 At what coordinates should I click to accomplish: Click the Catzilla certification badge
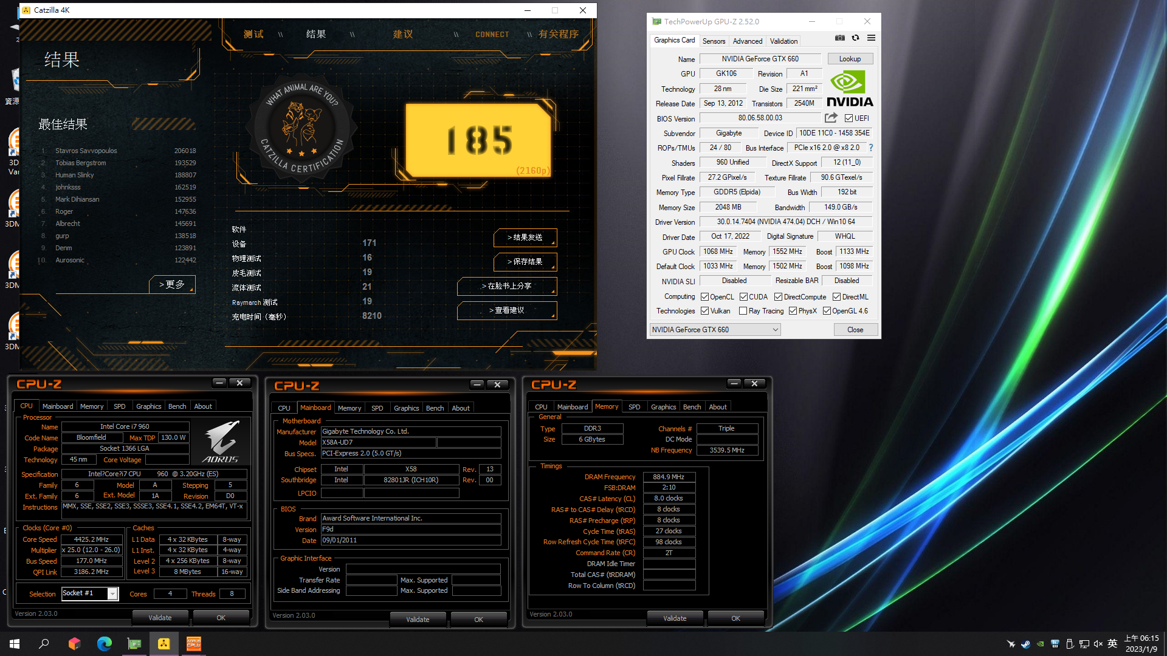click(302, 129)
